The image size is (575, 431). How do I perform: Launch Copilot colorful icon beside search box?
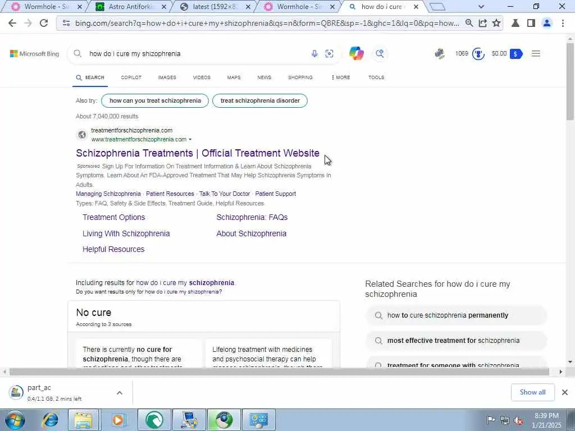[x=356, y=53]
